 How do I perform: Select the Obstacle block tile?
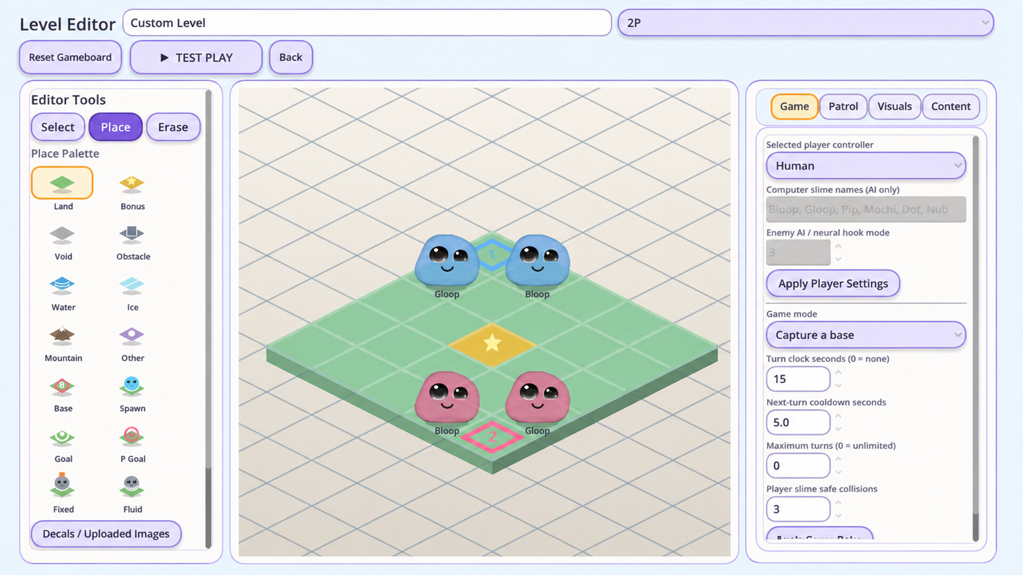(132, 234)
